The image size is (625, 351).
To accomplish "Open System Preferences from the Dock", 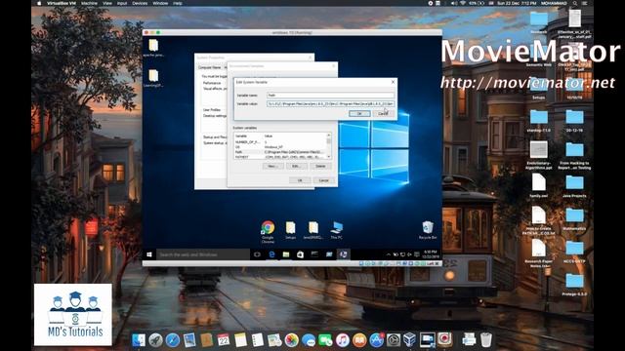I will coord(394,340).
